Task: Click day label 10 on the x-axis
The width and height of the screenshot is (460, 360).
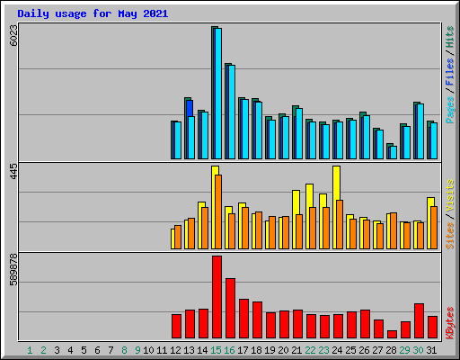Action: pos(148,350)
